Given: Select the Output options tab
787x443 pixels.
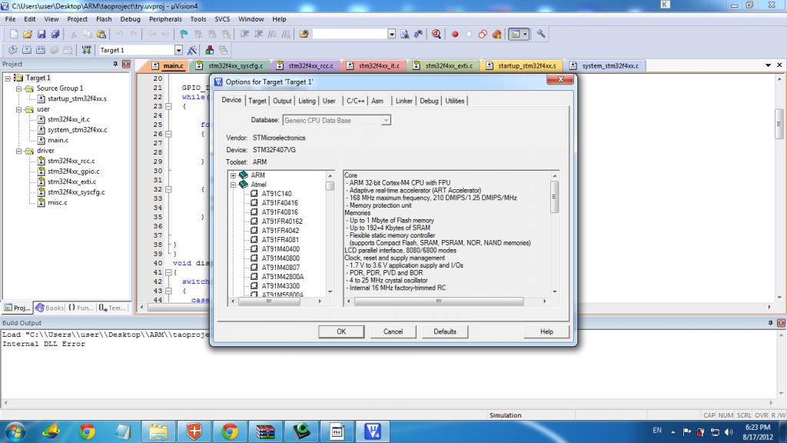Looking at the screenshot, I should pos(281,101).
